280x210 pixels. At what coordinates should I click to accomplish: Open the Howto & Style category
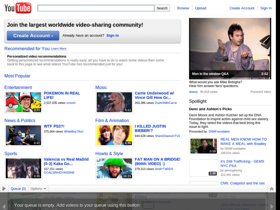click(x=109, y=154)
